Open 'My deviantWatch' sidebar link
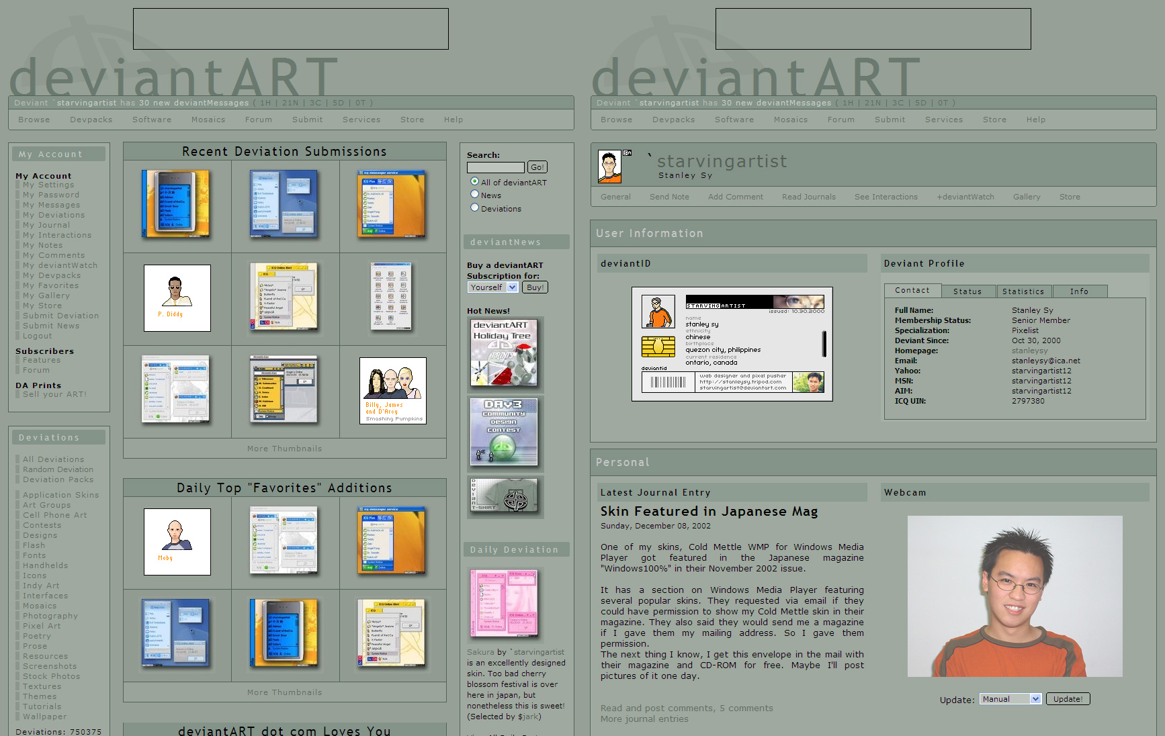Screen dimensions: 1165x736 pos(60,265)
